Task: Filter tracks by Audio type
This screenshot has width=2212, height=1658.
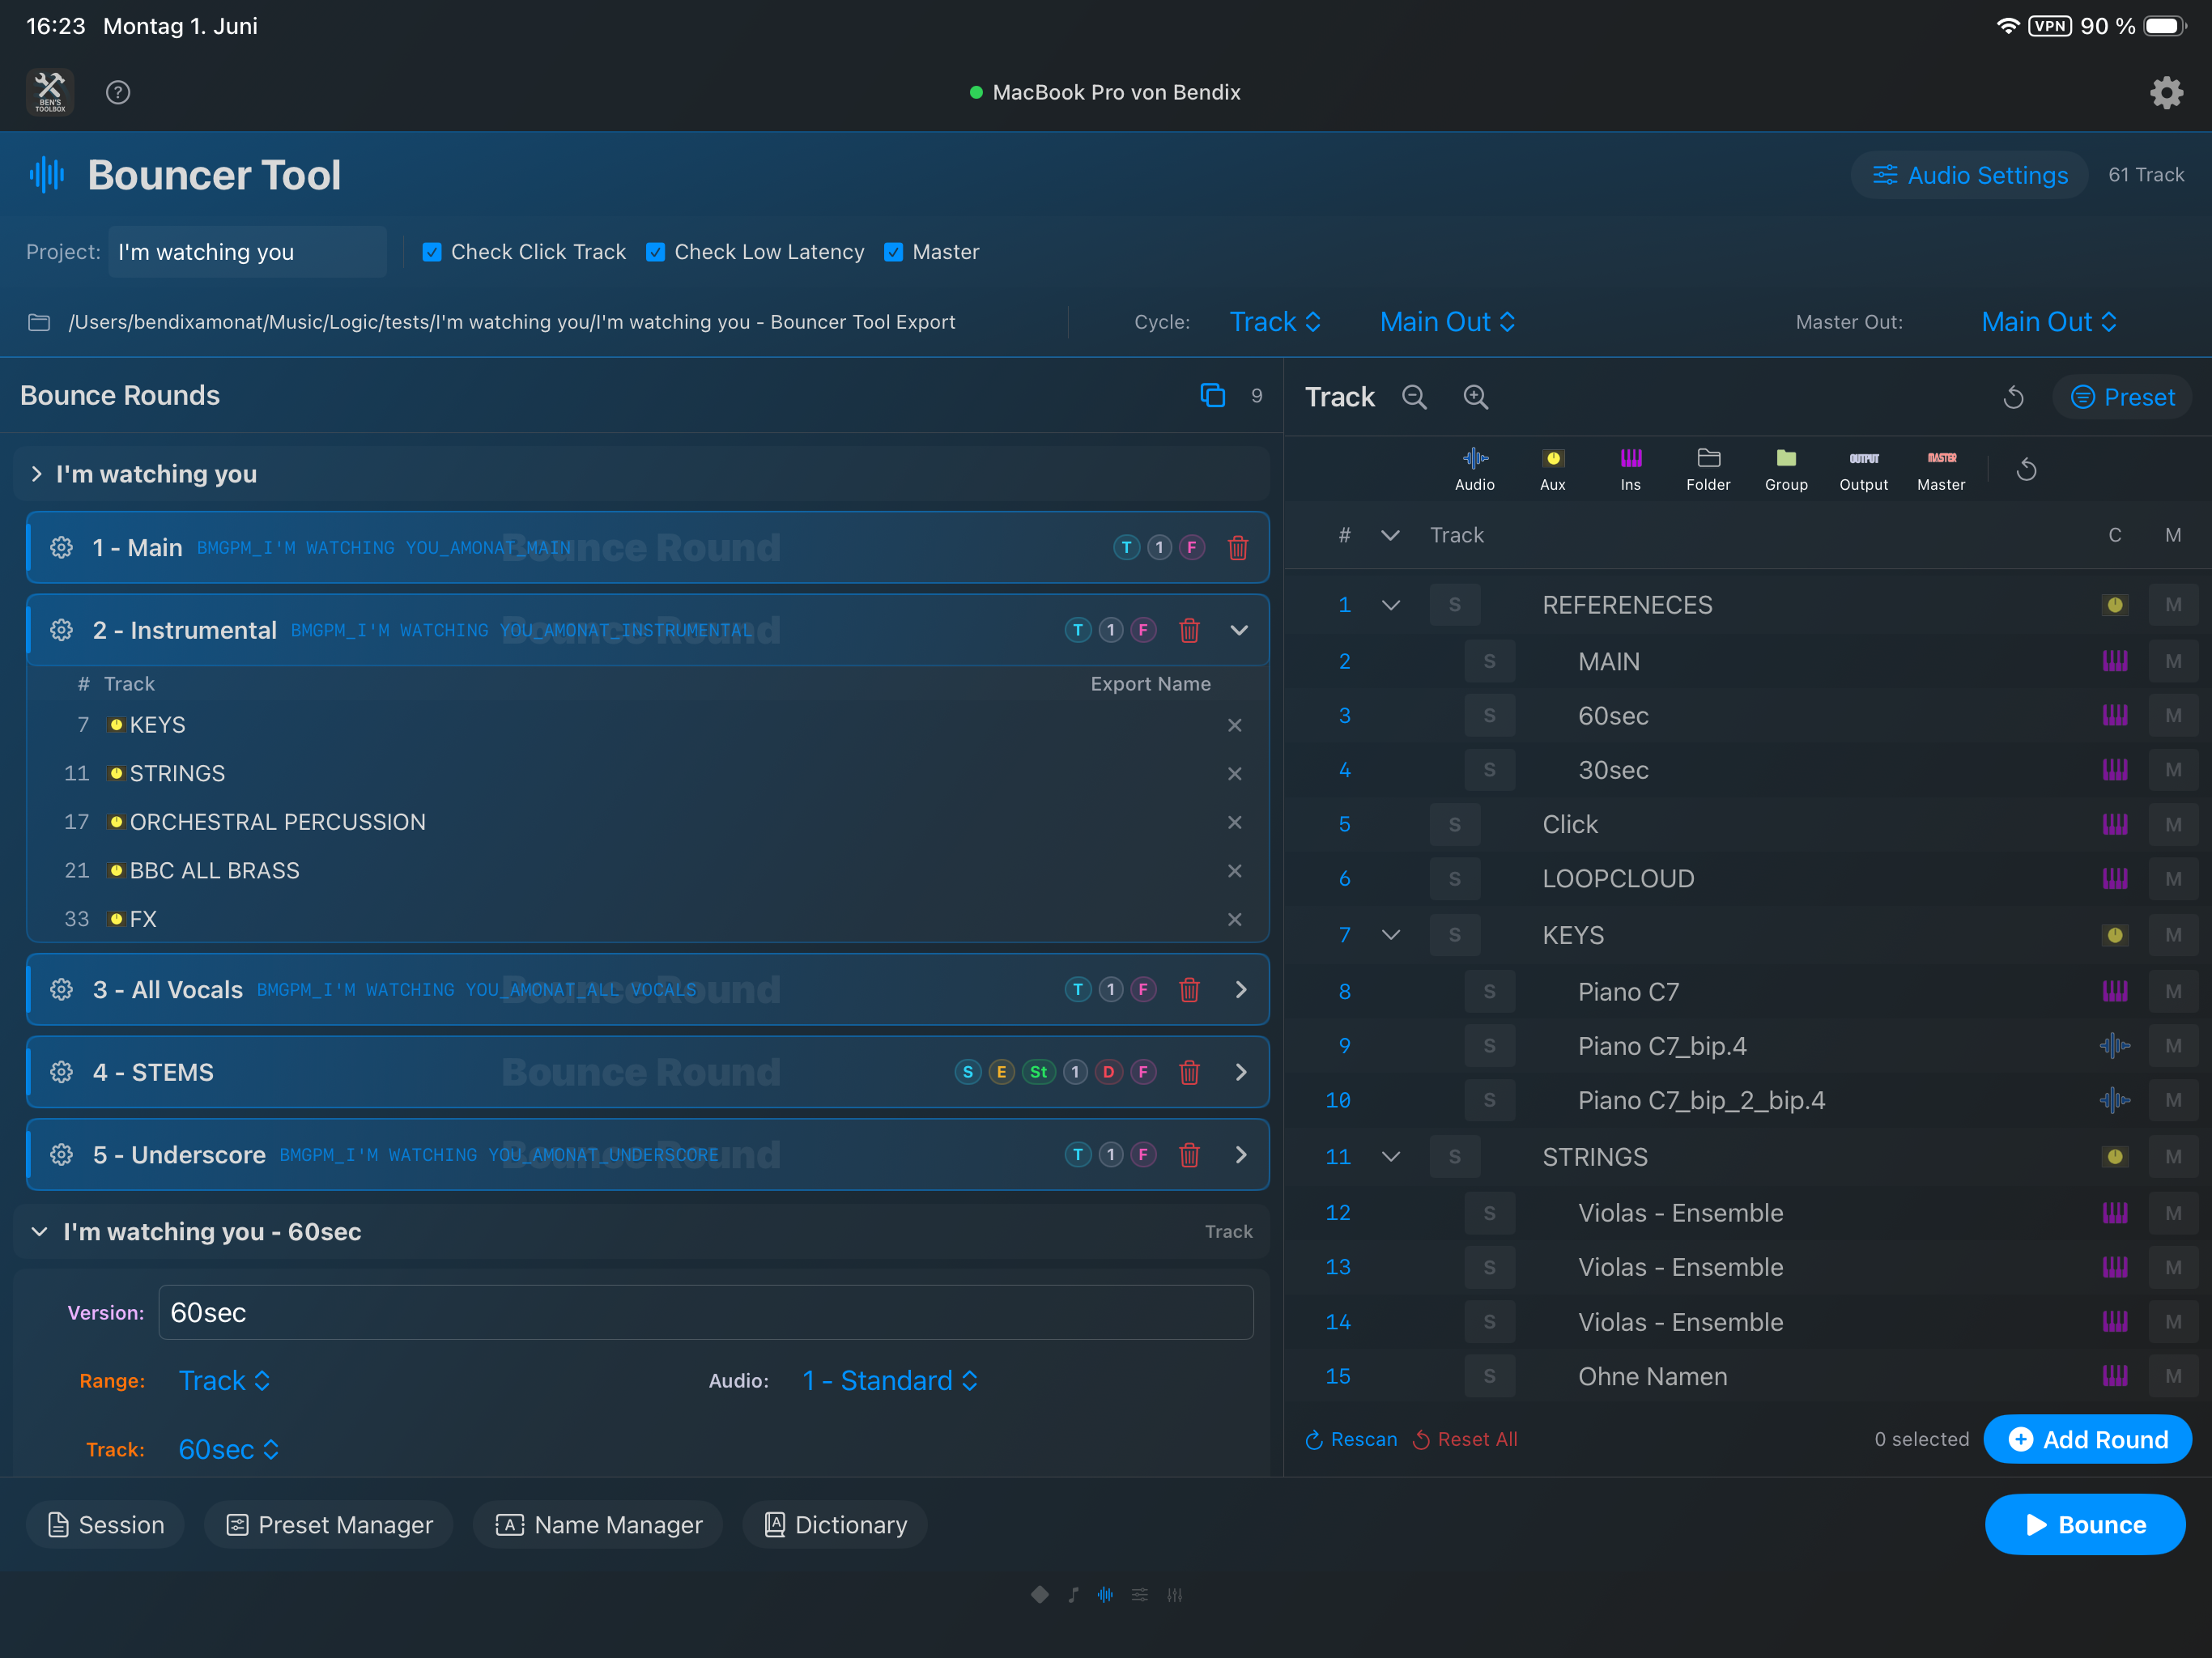Action: click(1475, 469)
